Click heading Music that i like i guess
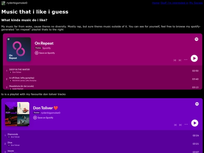This screenshot has height=153, width=204. point(35,12)
